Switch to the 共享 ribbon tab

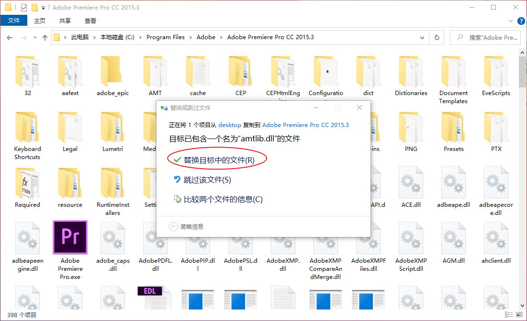[x=65, y=21]
